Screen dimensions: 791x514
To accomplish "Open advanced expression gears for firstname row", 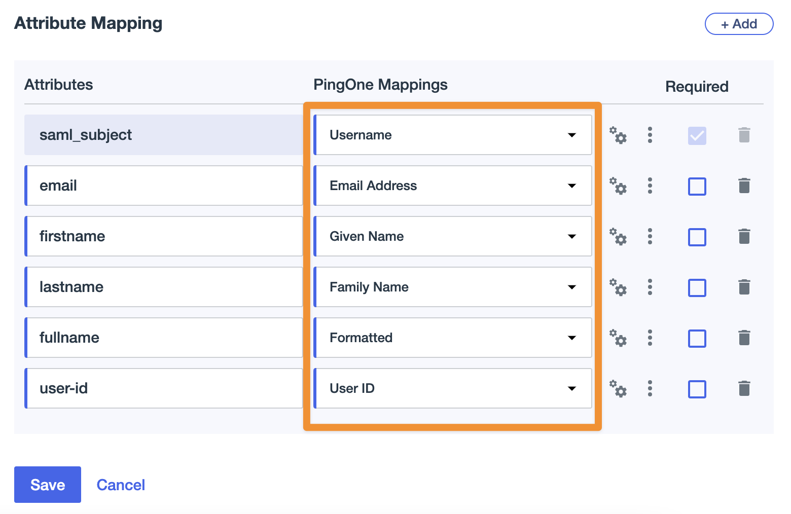I will click(618, 236).
